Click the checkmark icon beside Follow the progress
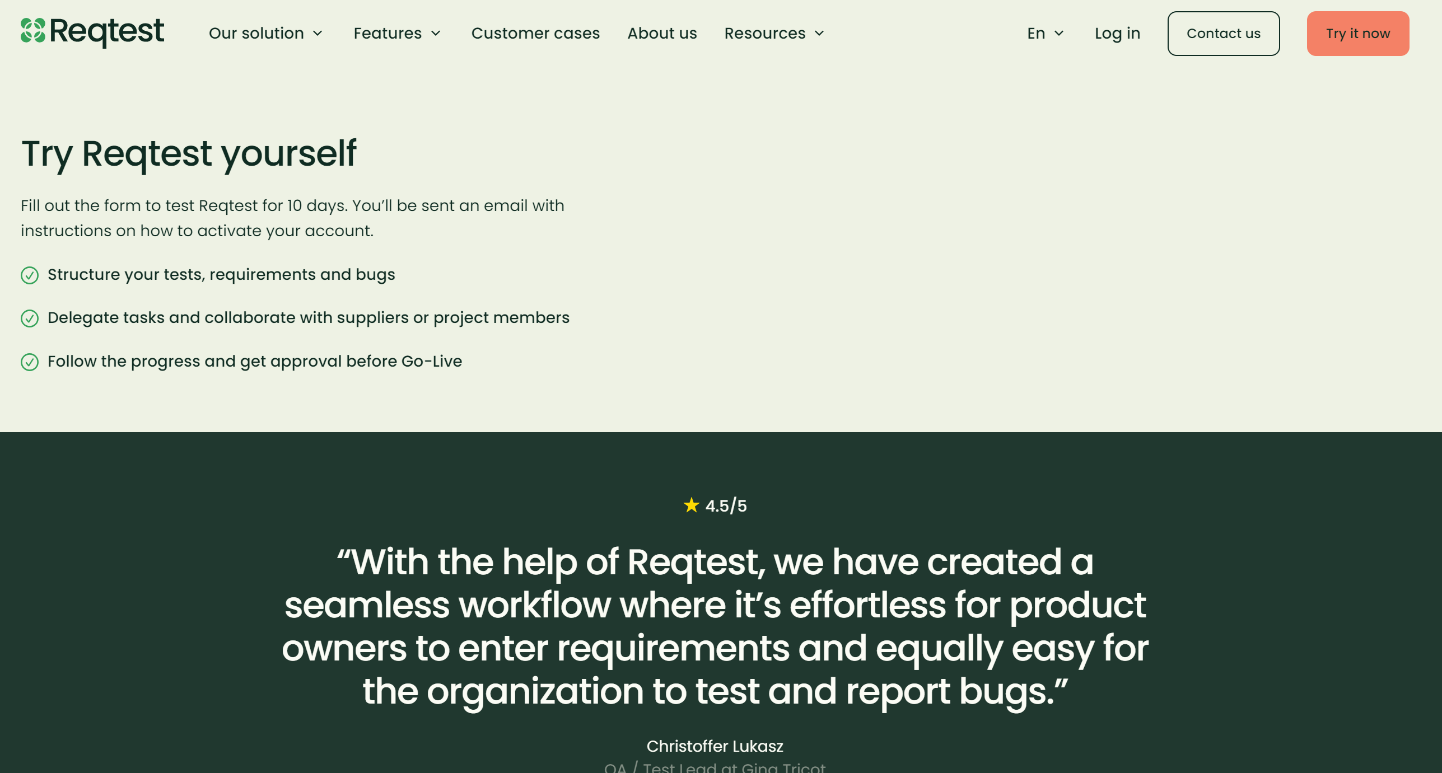1442x773 pixels. 30,362
